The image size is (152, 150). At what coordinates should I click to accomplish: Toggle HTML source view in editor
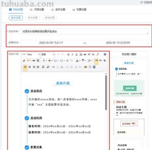(24, 54)
